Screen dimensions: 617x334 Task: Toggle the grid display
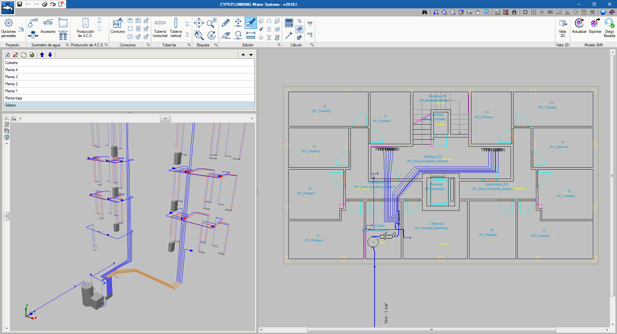(534, 12)
